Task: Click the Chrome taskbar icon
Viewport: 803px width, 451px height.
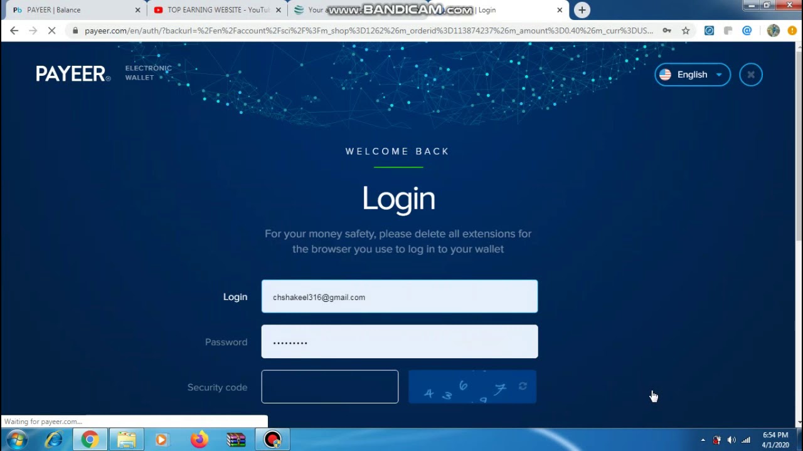Action: (x=90, y=440)
